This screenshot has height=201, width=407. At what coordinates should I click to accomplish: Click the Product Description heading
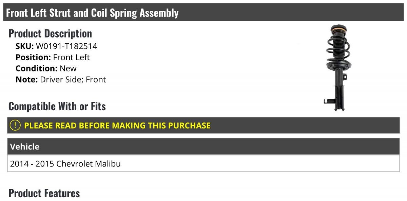50,33
